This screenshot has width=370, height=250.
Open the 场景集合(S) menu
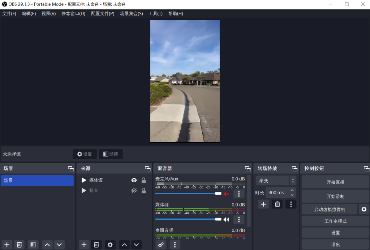point(132,14)
